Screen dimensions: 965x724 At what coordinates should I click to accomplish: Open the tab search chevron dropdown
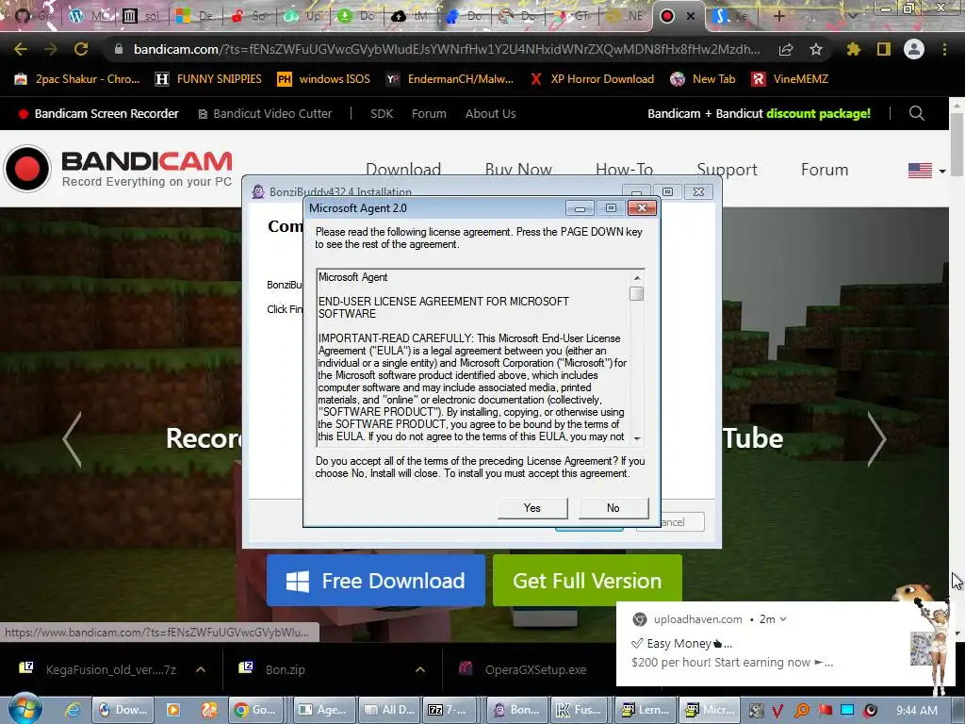pyautogui.click(x=853, y=16)
